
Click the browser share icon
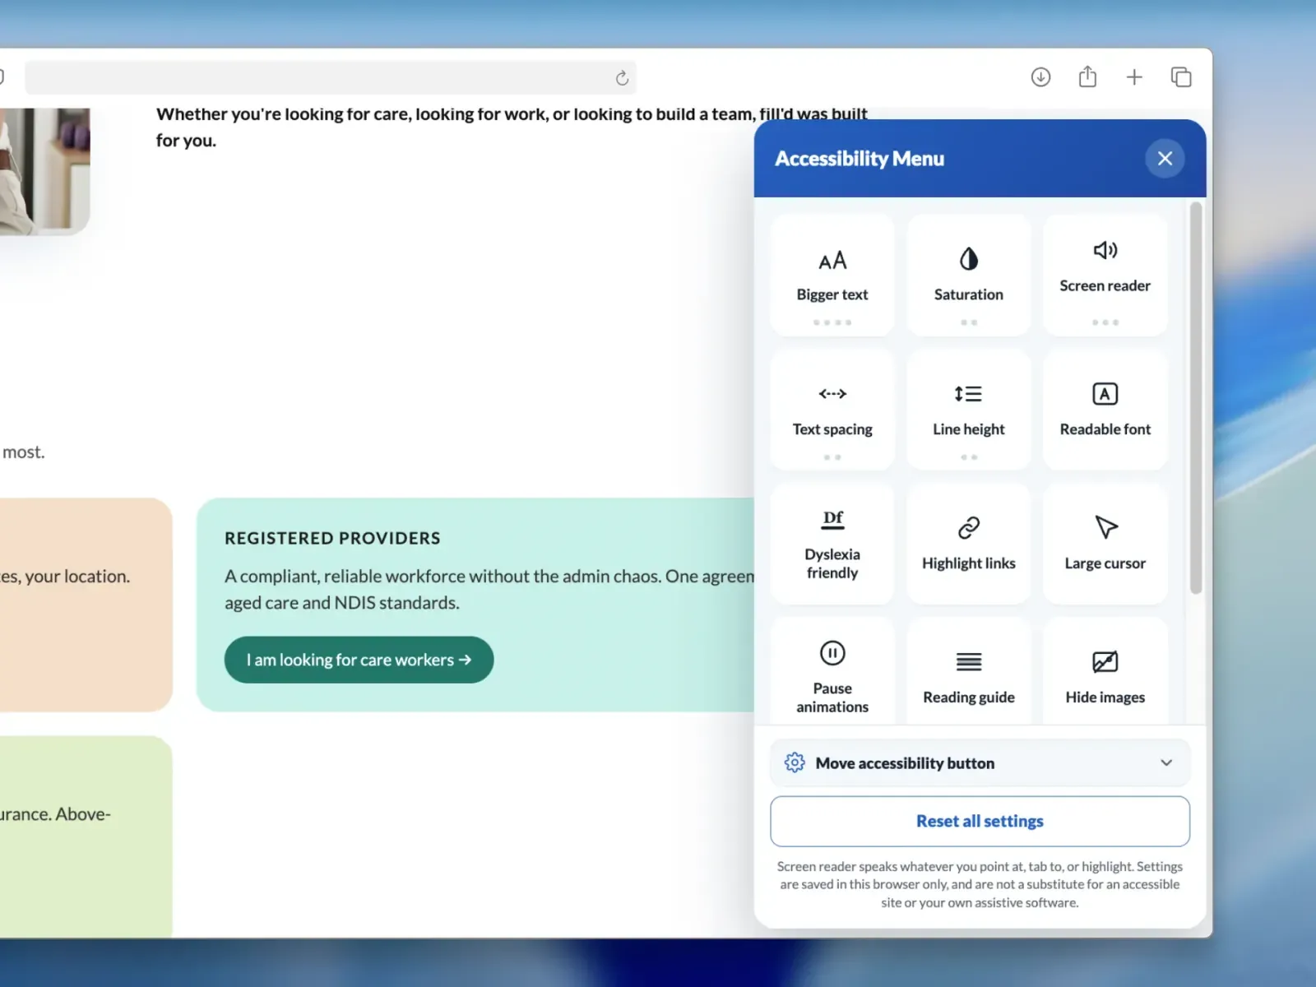1087,76
